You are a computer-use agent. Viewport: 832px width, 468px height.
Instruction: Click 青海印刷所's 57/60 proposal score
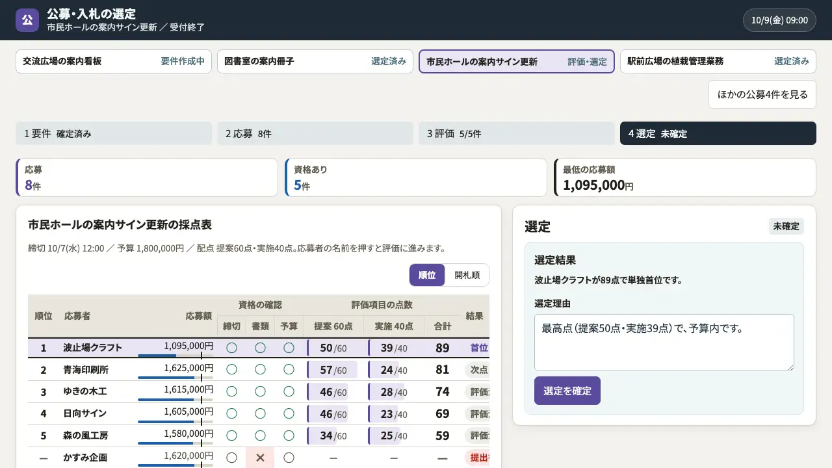pyautogui.click(x=333, y=370)
